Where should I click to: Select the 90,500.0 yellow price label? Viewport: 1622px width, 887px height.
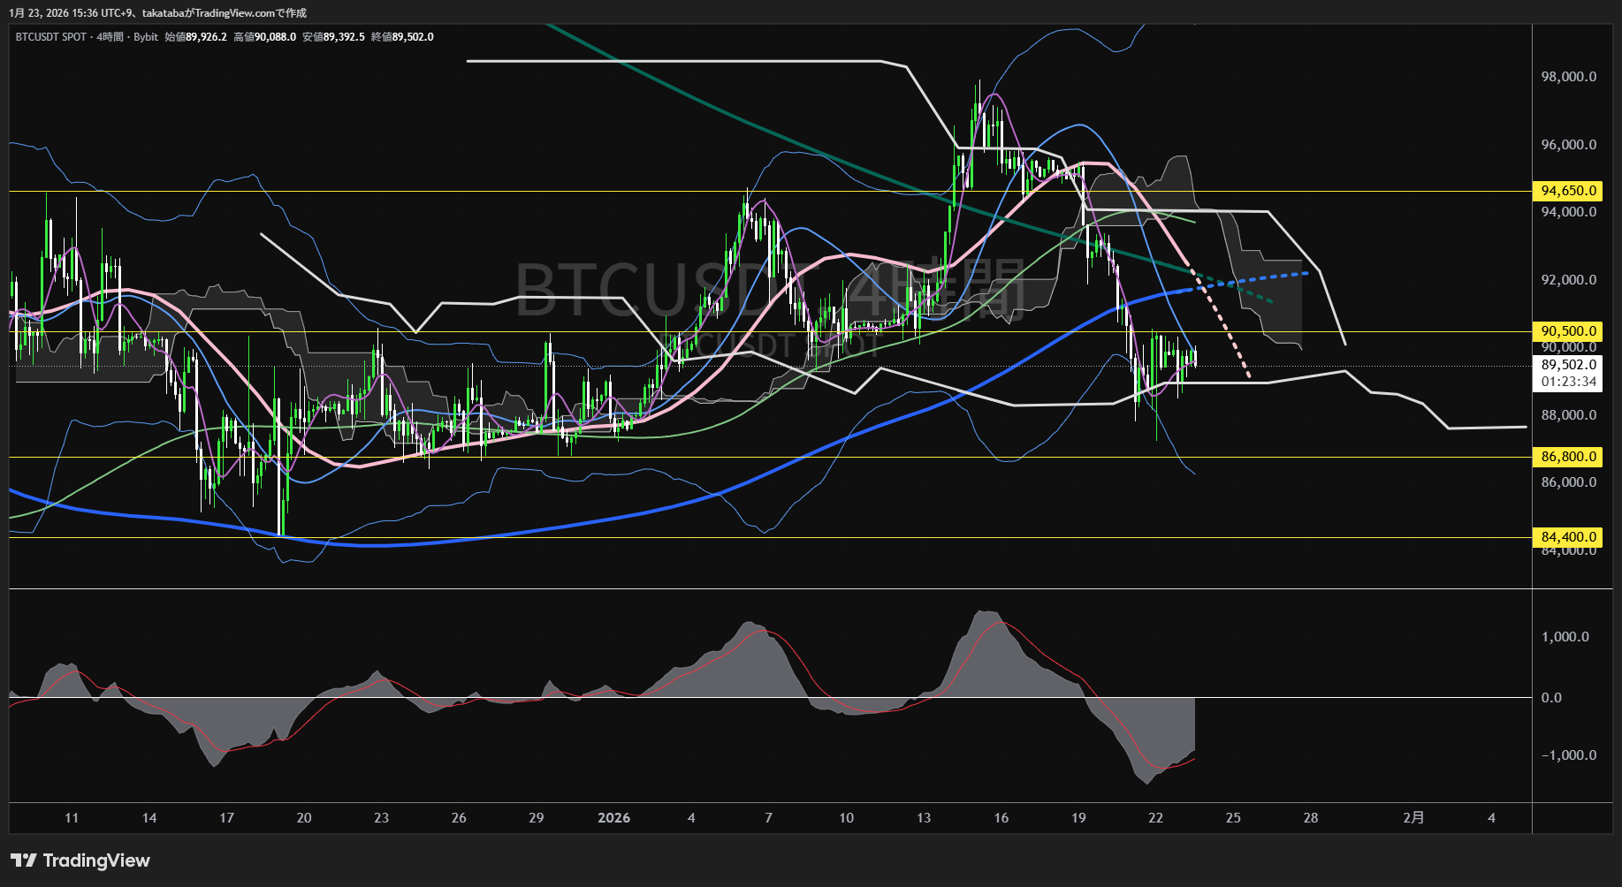click(x=1568, y=331)
